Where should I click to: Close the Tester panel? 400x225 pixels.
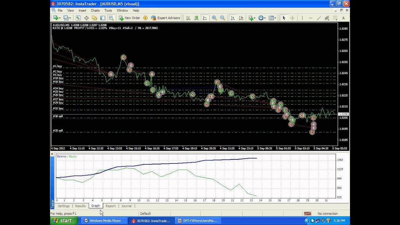[52, 154]
